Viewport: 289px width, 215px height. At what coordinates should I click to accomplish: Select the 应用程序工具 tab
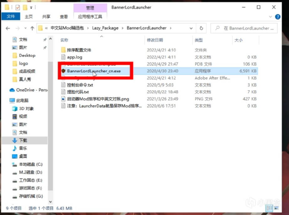[90, 17]
